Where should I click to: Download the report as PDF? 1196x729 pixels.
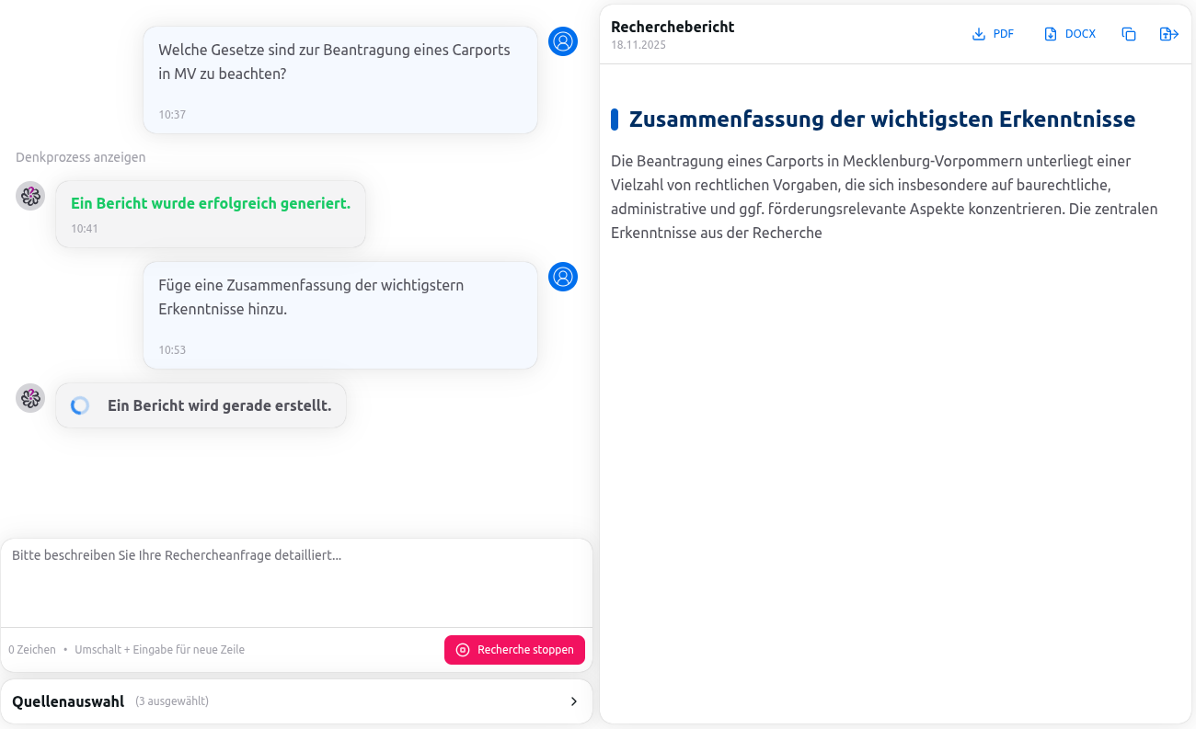pyautogui.click(x=993, y=34)
